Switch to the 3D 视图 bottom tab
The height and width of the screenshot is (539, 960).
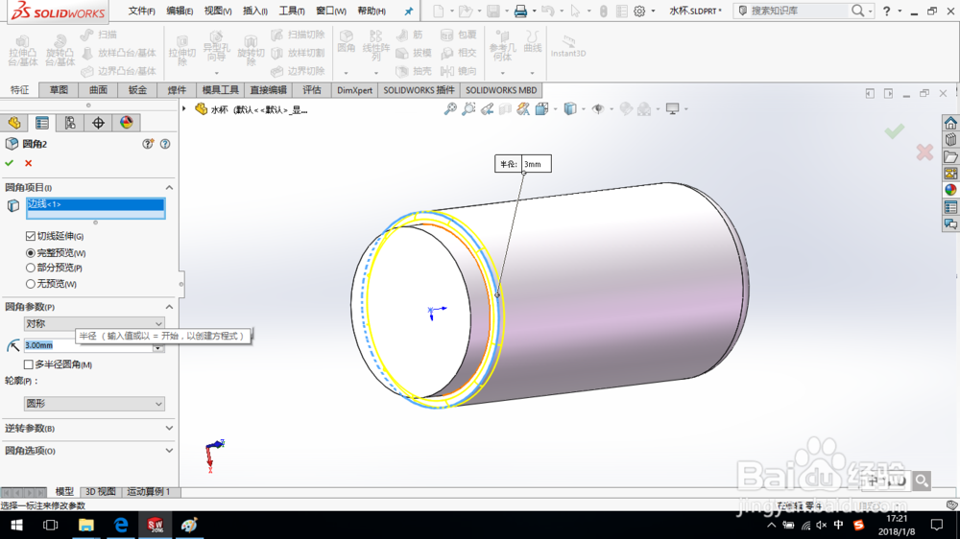(x=101, y=491)
